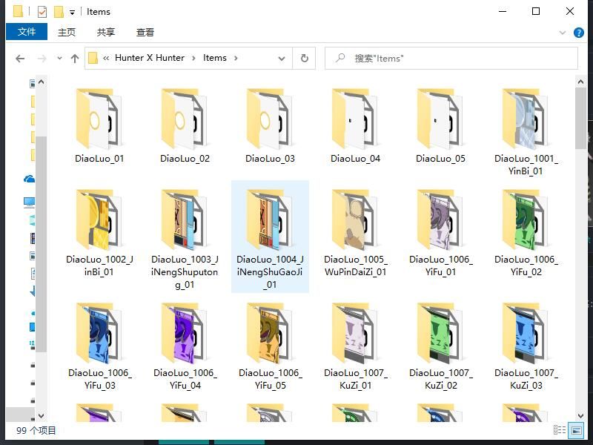Click the This PC icon in navigation pane

point(29,202)
